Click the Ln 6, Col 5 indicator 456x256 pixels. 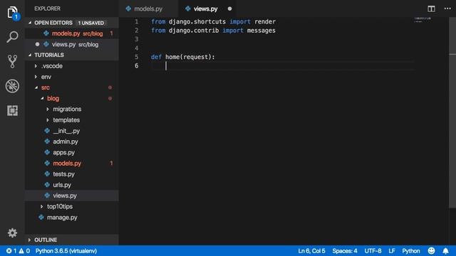click(x=311, y=251)
